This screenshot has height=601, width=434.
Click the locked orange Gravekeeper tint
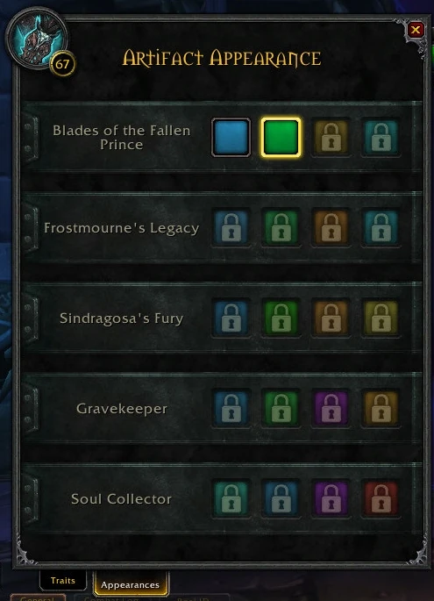pyautogui.click(x=381, y=409)
